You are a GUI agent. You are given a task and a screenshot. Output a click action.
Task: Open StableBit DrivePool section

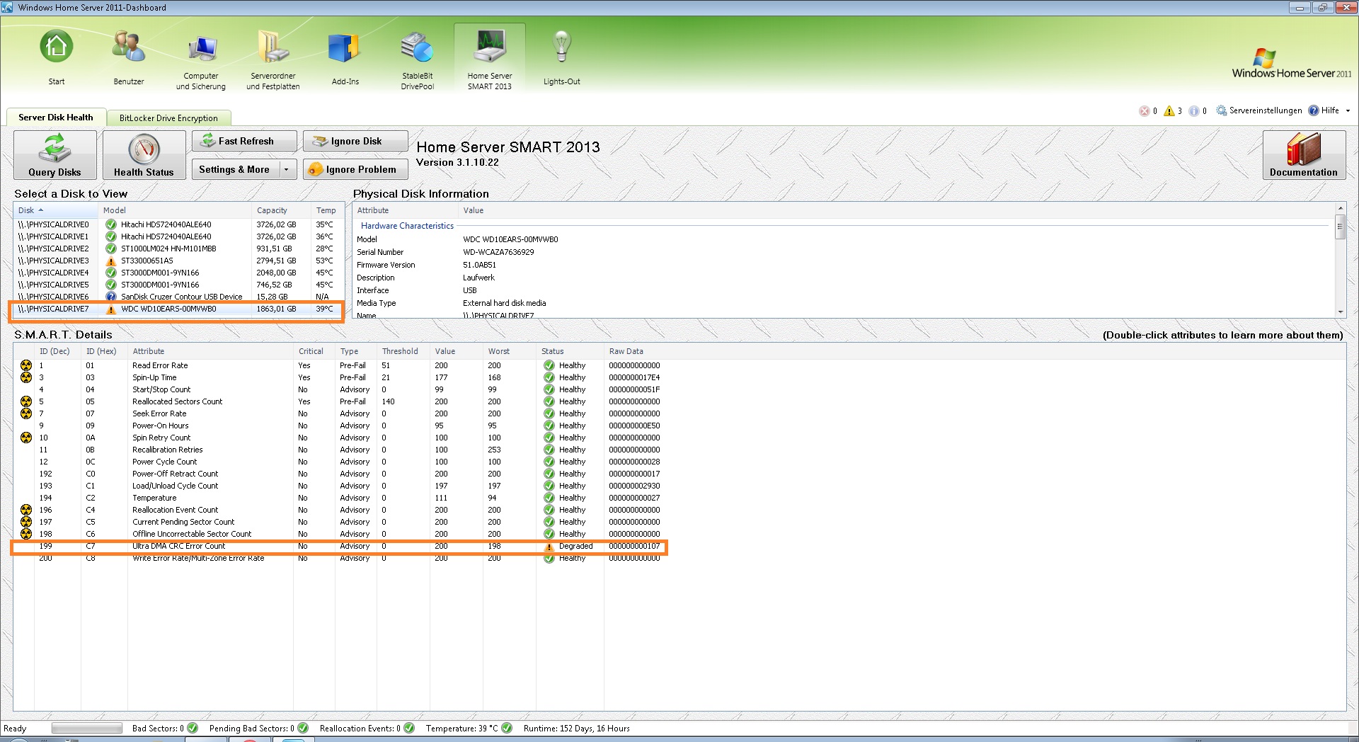click(x=418, y=61)
